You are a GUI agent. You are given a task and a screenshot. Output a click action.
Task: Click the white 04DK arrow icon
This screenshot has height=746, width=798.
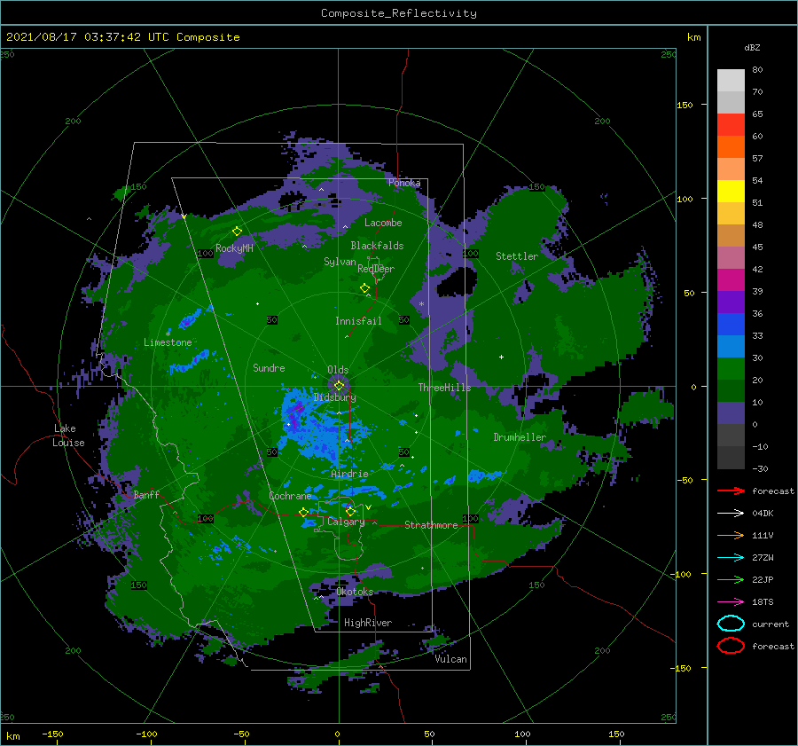tap(731, 514)
